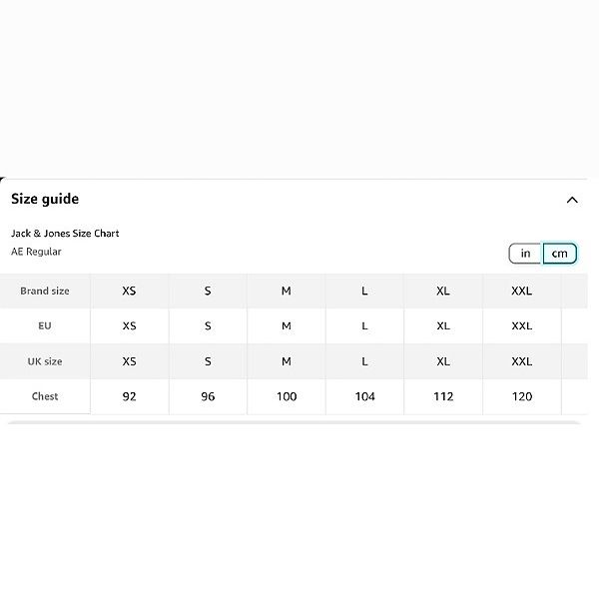Click the Chest value 100 cell
Image resolution: width=599 pixels, height=599 pixels.
[x=287, y=396]
